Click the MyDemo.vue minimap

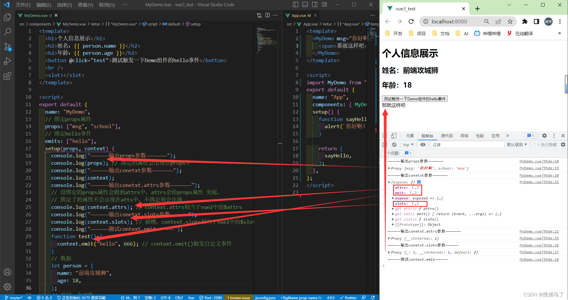[x=267, y=41]
